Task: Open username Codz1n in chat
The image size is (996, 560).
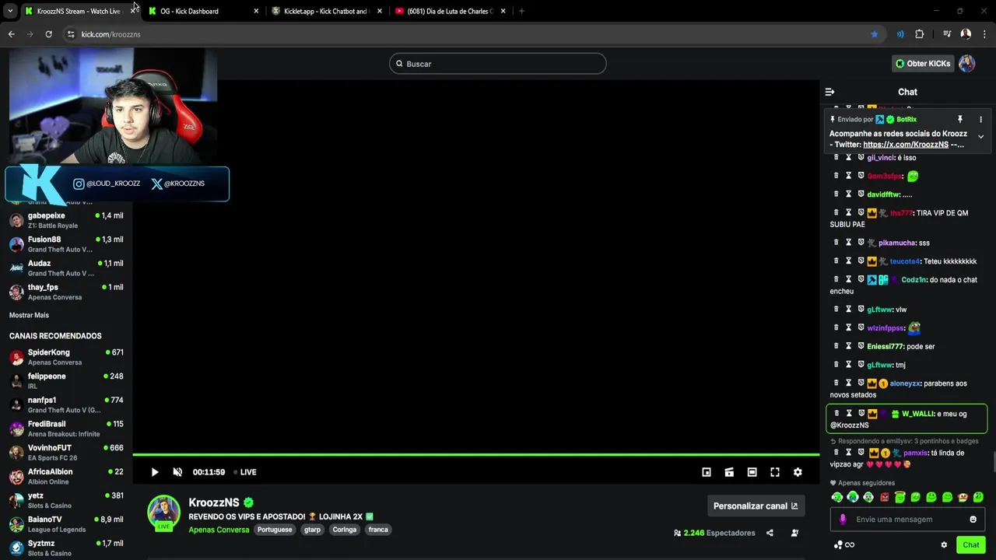Action: 913,280
